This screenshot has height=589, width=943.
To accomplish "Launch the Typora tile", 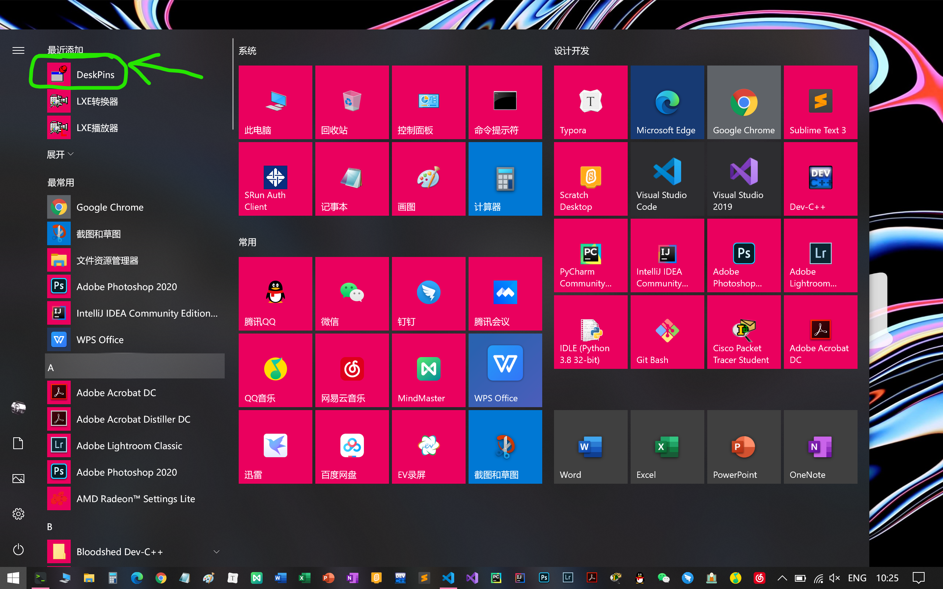I will pos(590,102).
